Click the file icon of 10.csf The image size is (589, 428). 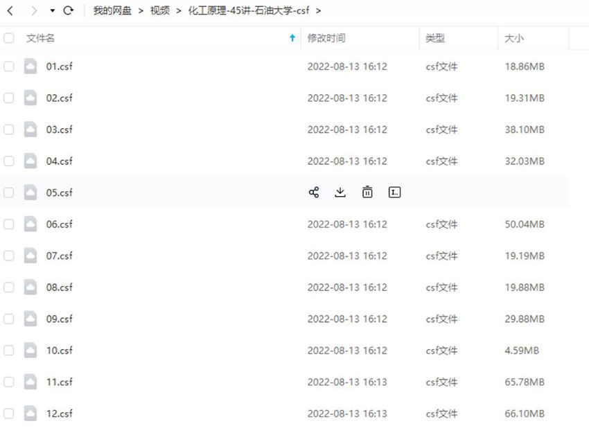click(30, 350)
